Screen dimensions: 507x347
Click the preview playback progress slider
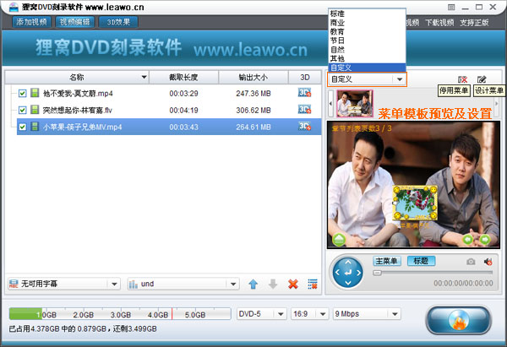coord(433,273)
